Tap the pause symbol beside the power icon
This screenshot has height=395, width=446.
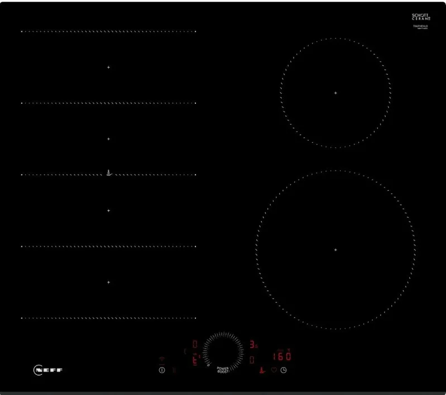(x=174, y=370)
